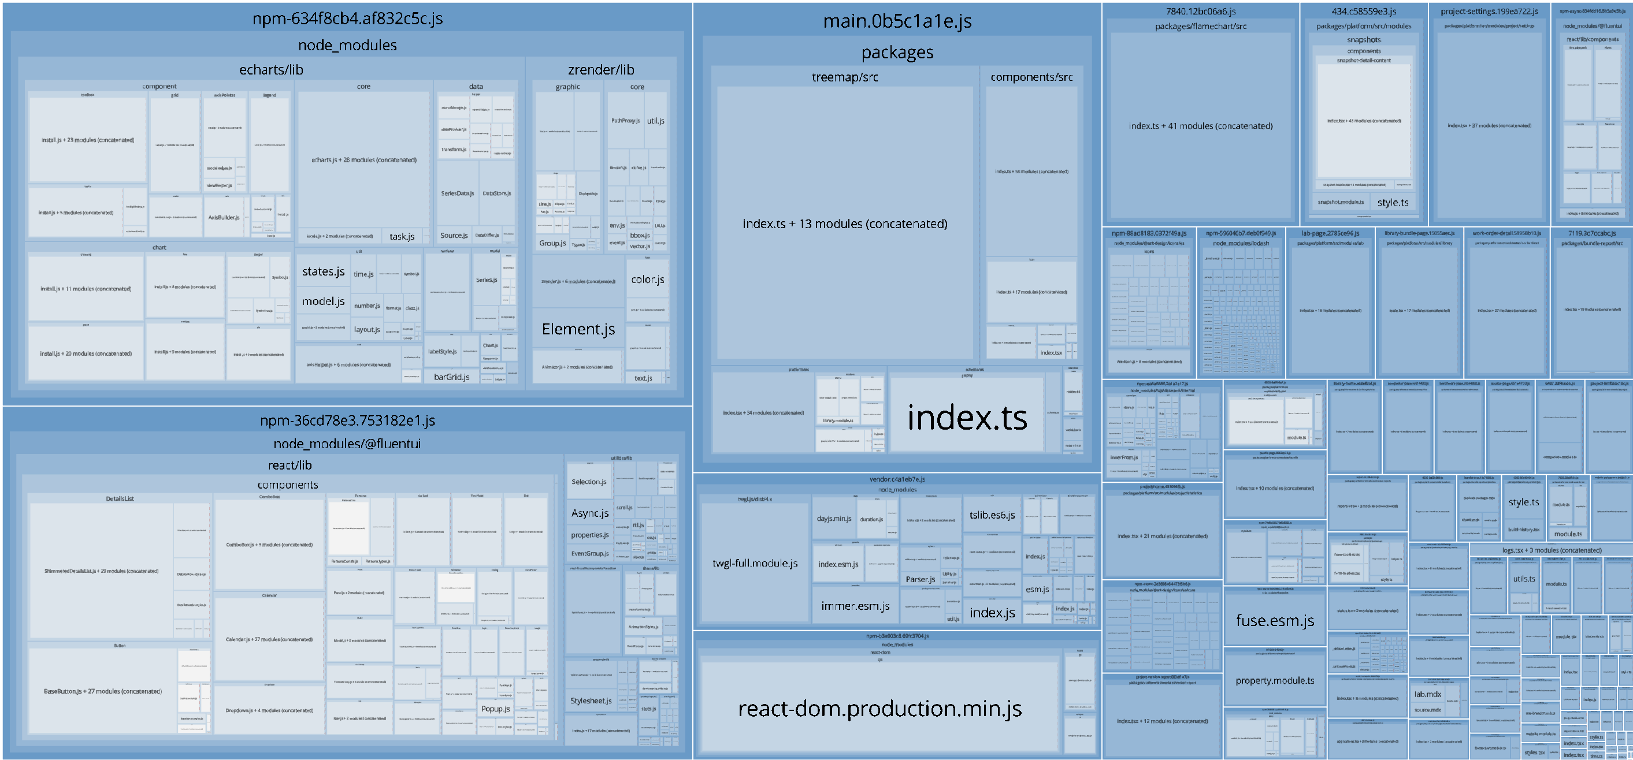The height and width of the screenshot is (760, 1633).
Task: Select the text.js cell in zrender
Action: (x=643, y=378)
